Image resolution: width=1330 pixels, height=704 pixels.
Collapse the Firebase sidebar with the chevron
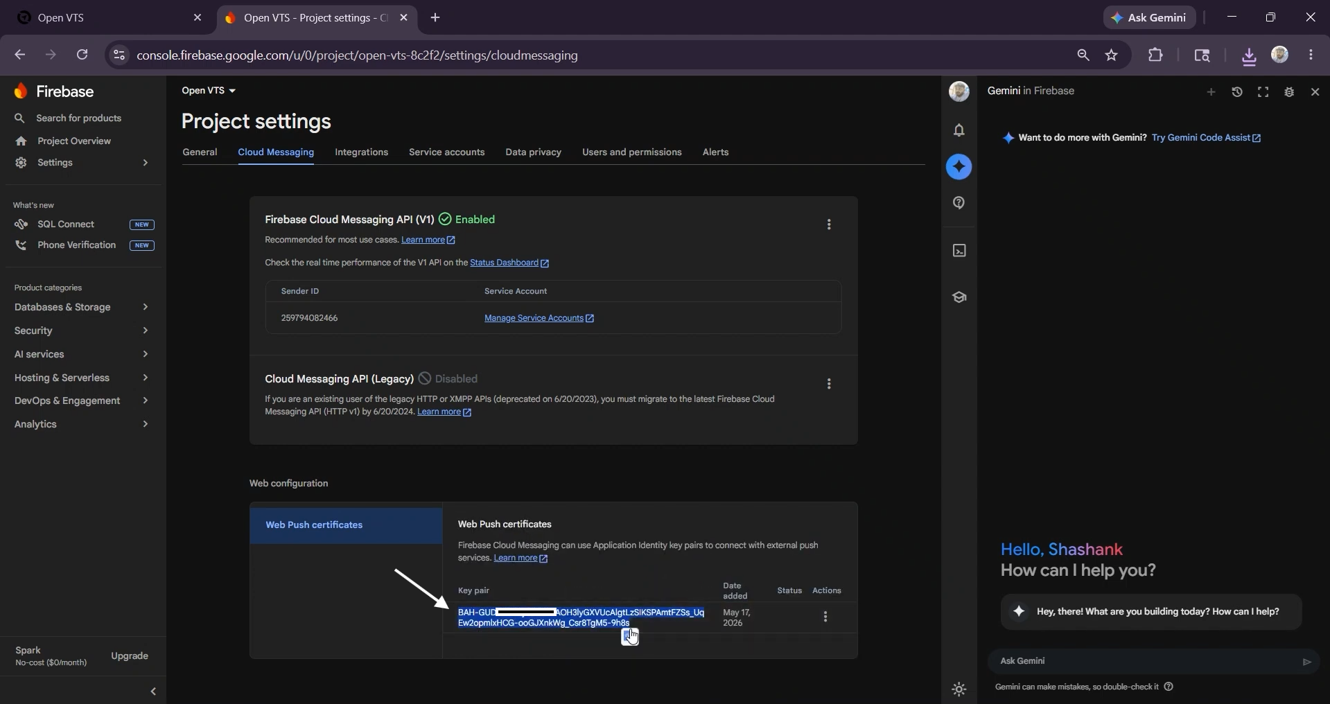click(153, 692)
